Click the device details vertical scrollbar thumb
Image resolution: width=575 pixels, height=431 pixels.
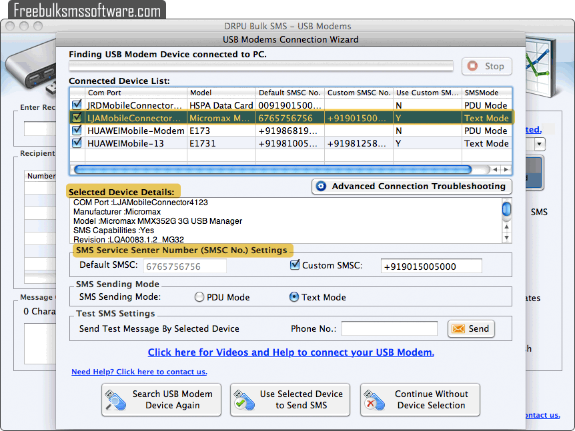[x=506, y=209]
